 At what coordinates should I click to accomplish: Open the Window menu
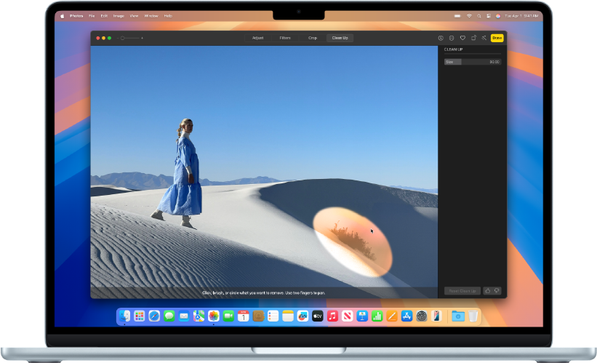151,16
